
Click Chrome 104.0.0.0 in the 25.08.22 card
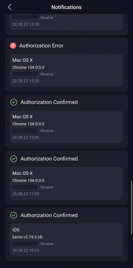coord(28,181)
